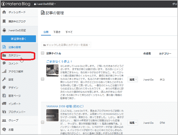
Task: Click the アクセス解析 bar chart icon
Action: 4,71
